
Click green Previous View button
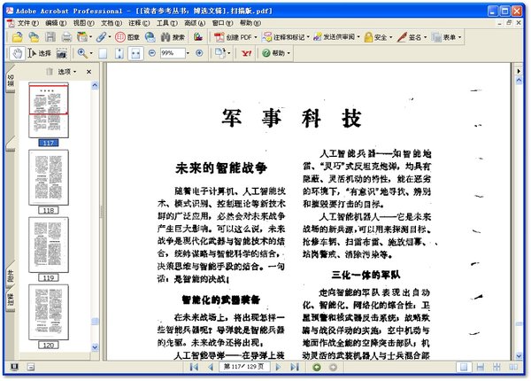tap(317, 367)
